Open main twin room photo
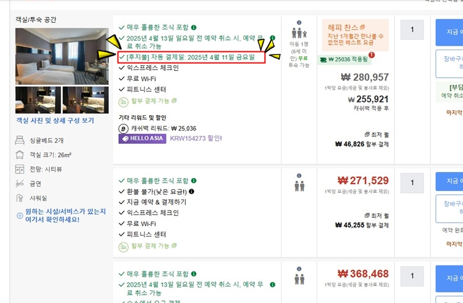 (x=62, y=56)
